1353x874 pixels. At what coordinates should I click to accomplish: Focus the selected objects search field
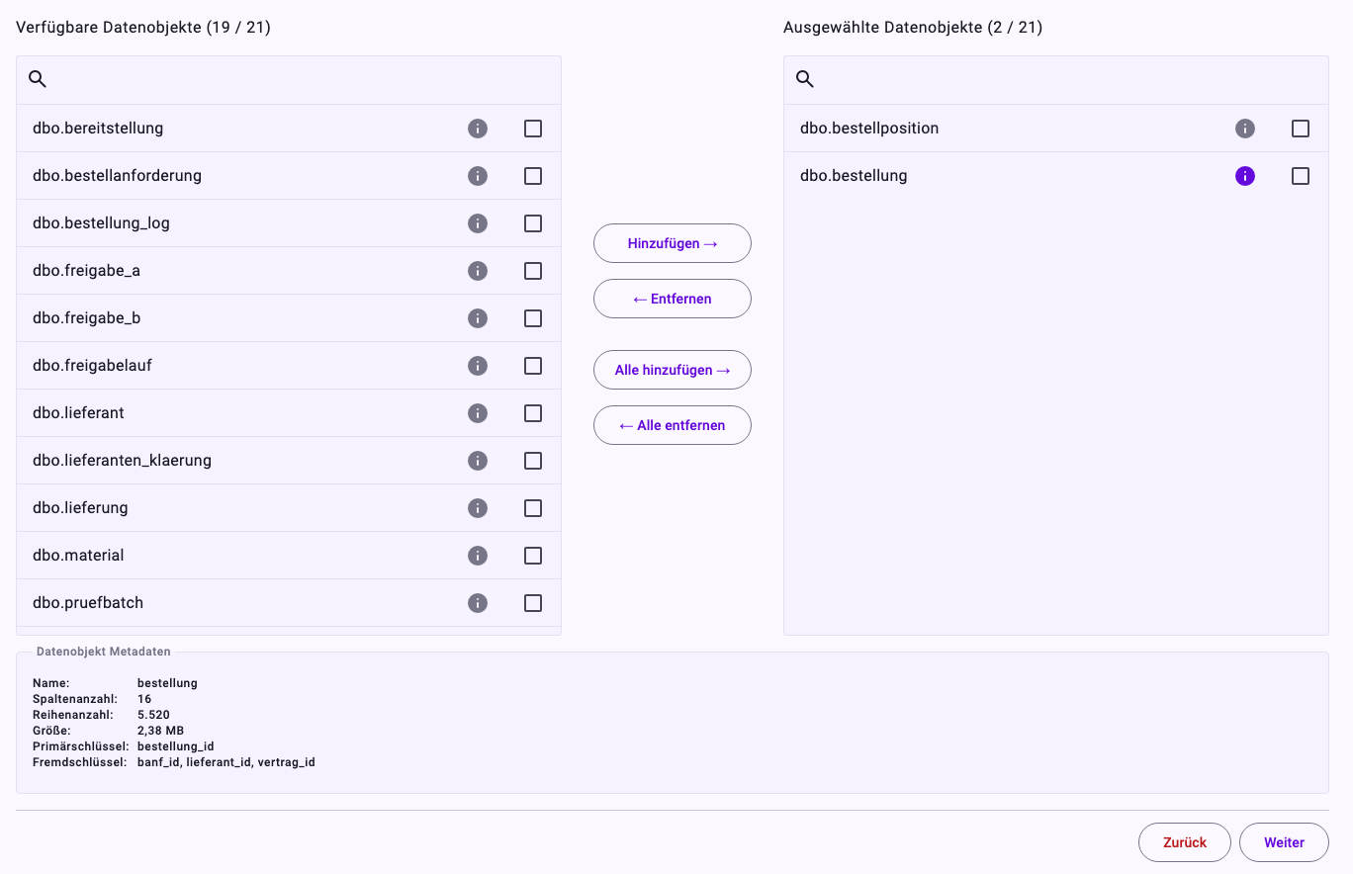point(1056,80)
